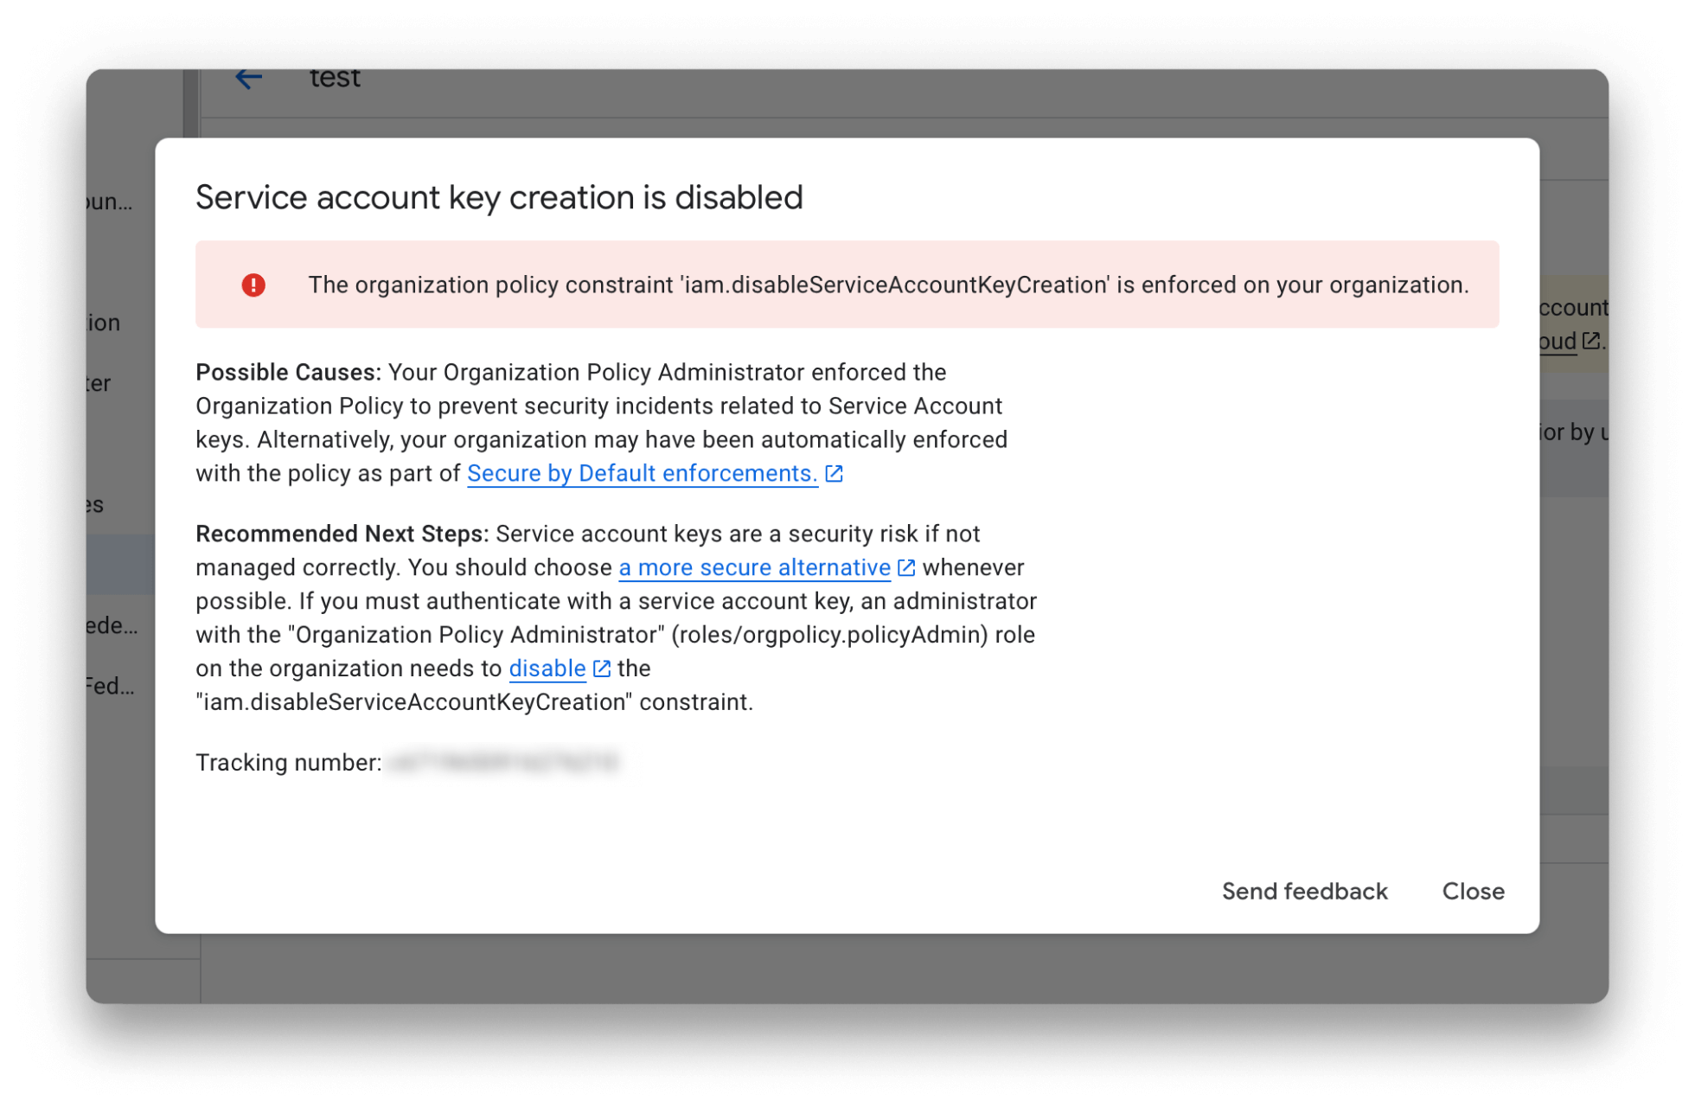Click external-link icon next to 'disable'
1695x1107 pixels.
point(602,669)
